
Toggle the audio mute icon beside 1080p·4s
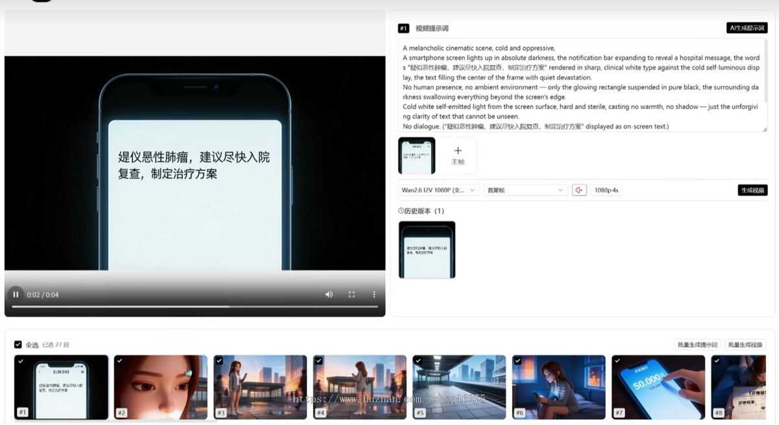click(579, 190)
